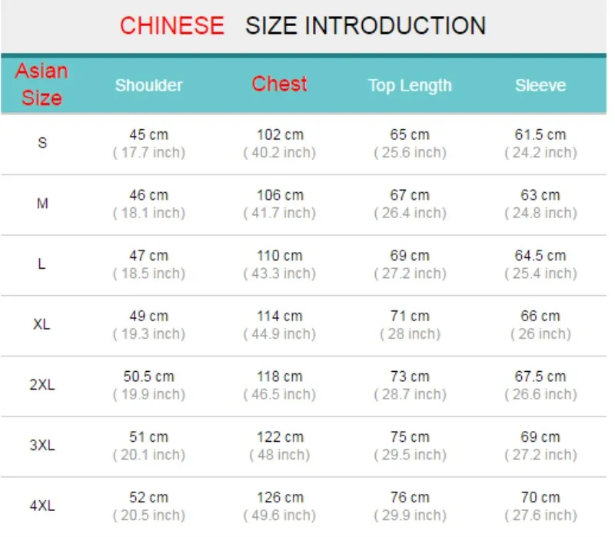
Task: Select the 50.5 cm shoulder value
Action: coord(148,376)
